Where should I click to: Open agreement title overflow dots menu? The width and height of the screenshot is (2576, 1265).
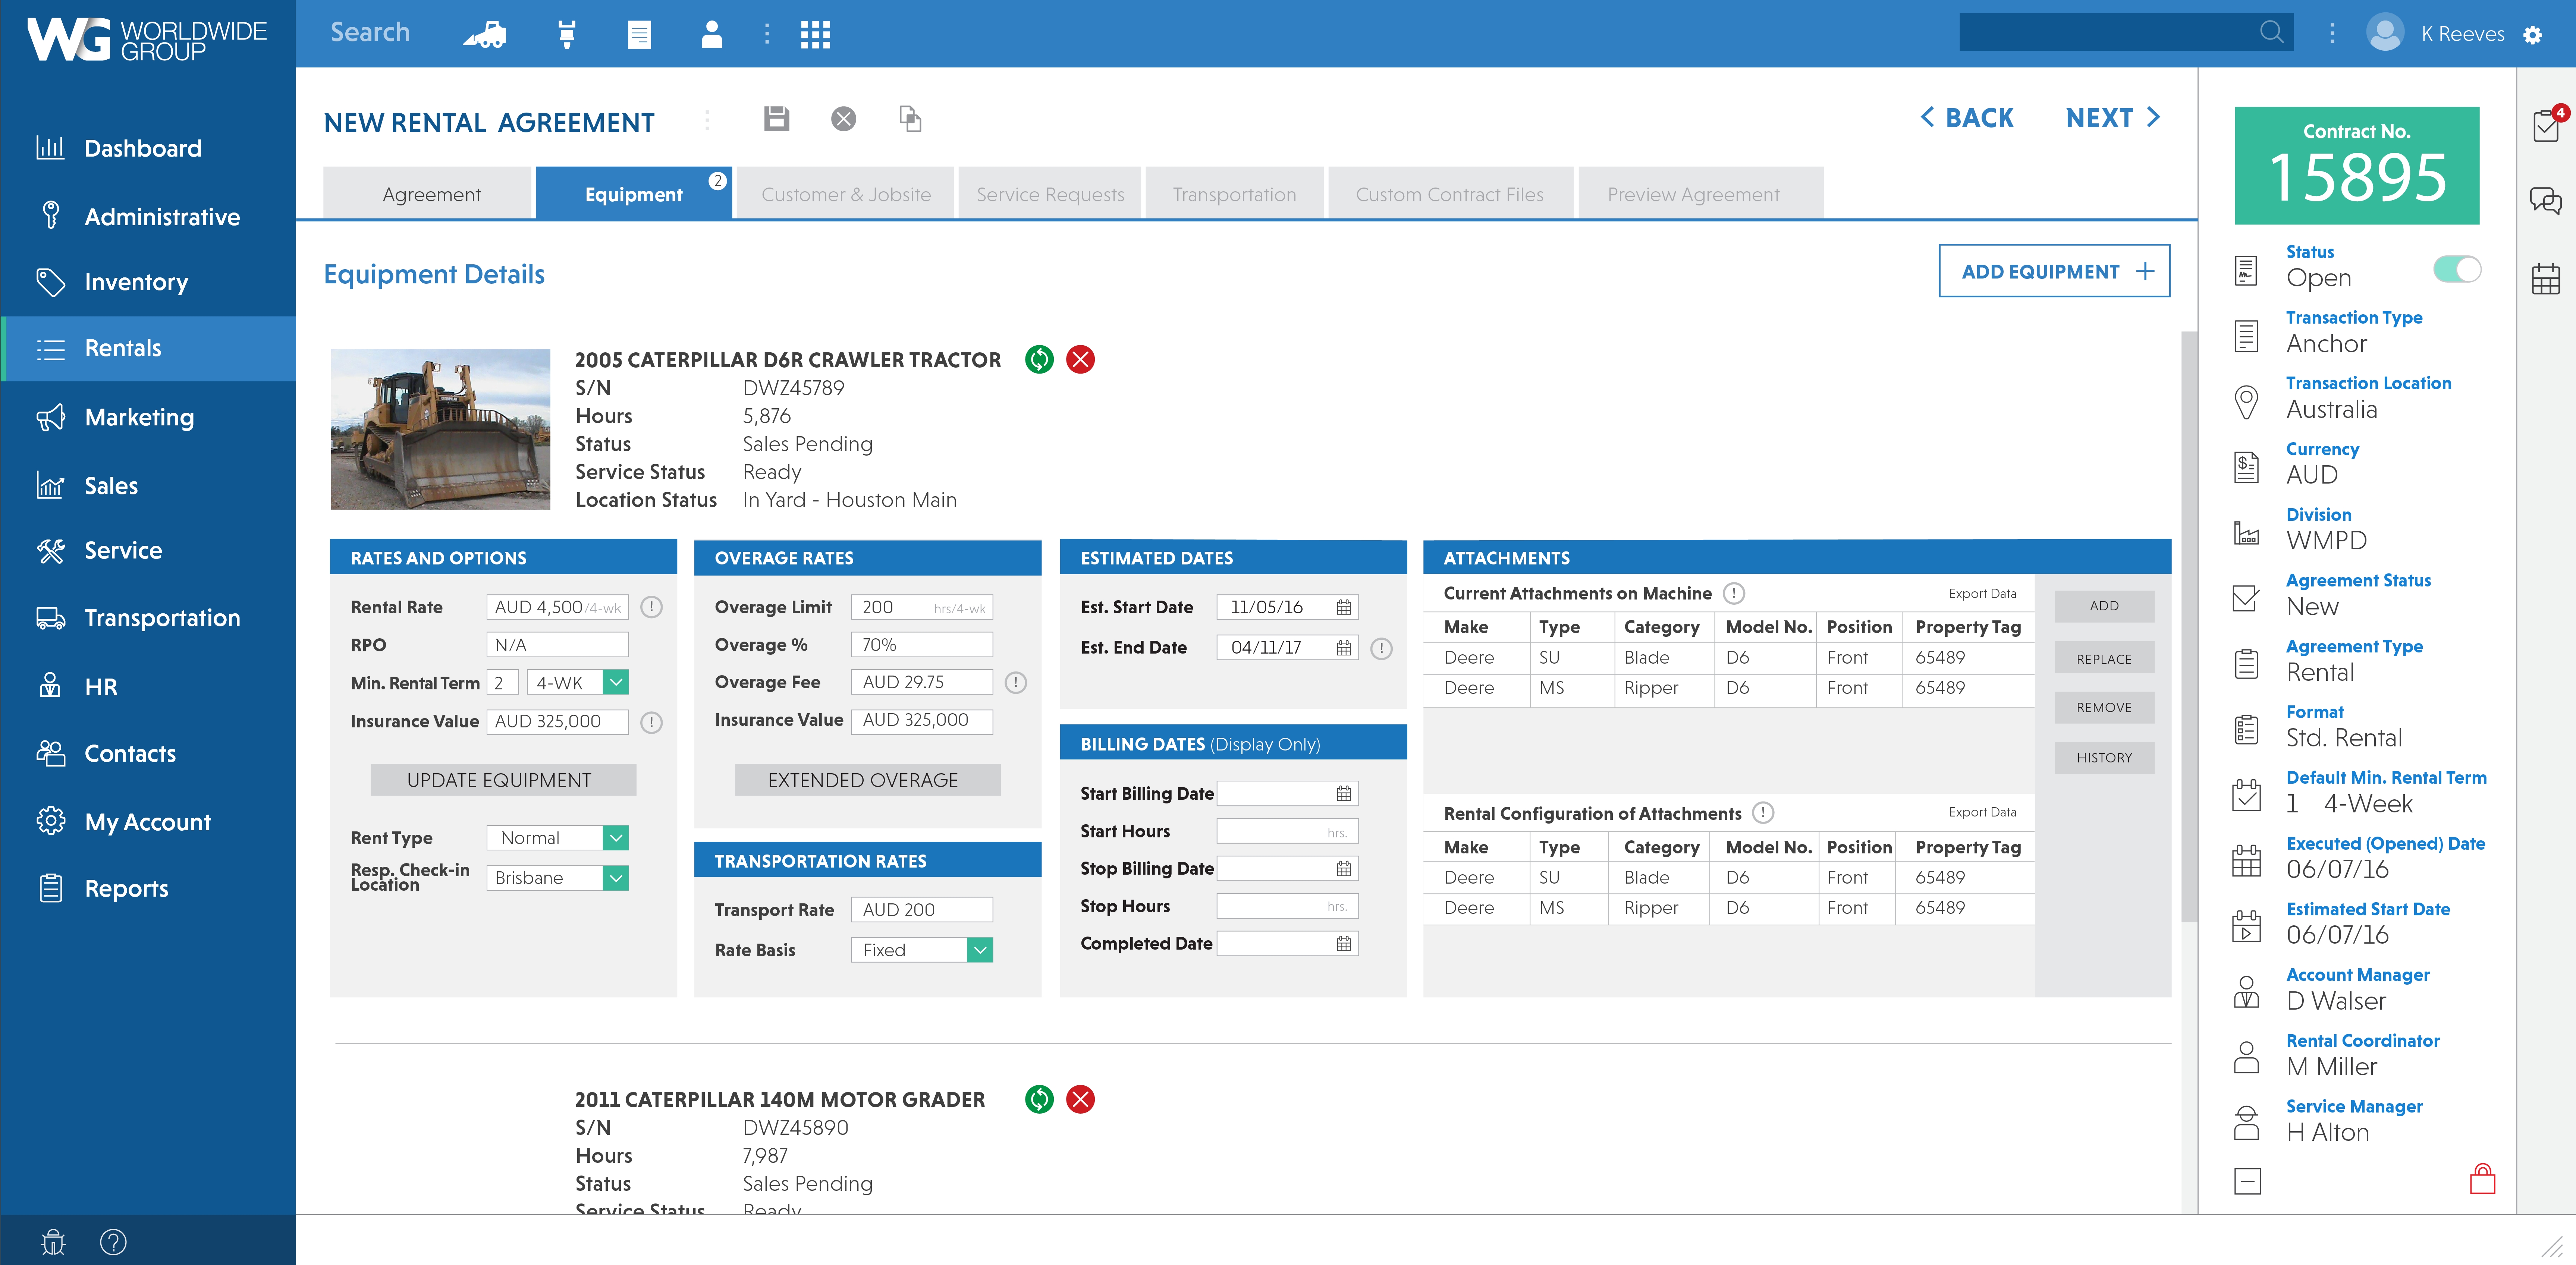click(x=707, y=120)
